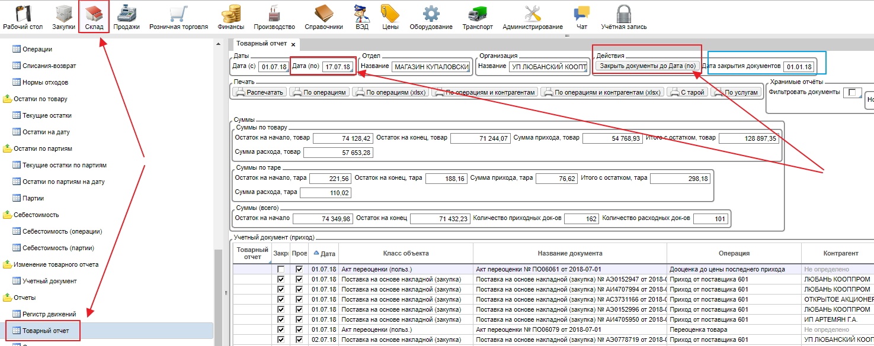Open the Закупки module icon
This screenshot has width=874, height=346.
[63, 14]
